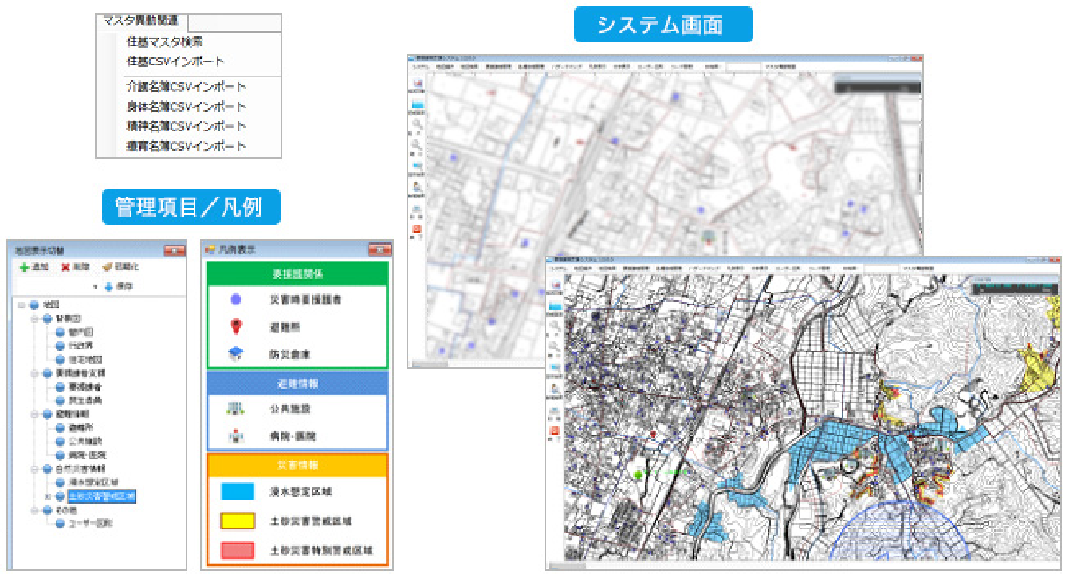Click the red X 削除 icon
The width and height of the screenshot is (1073, 574).
click(x=65, y=267)
